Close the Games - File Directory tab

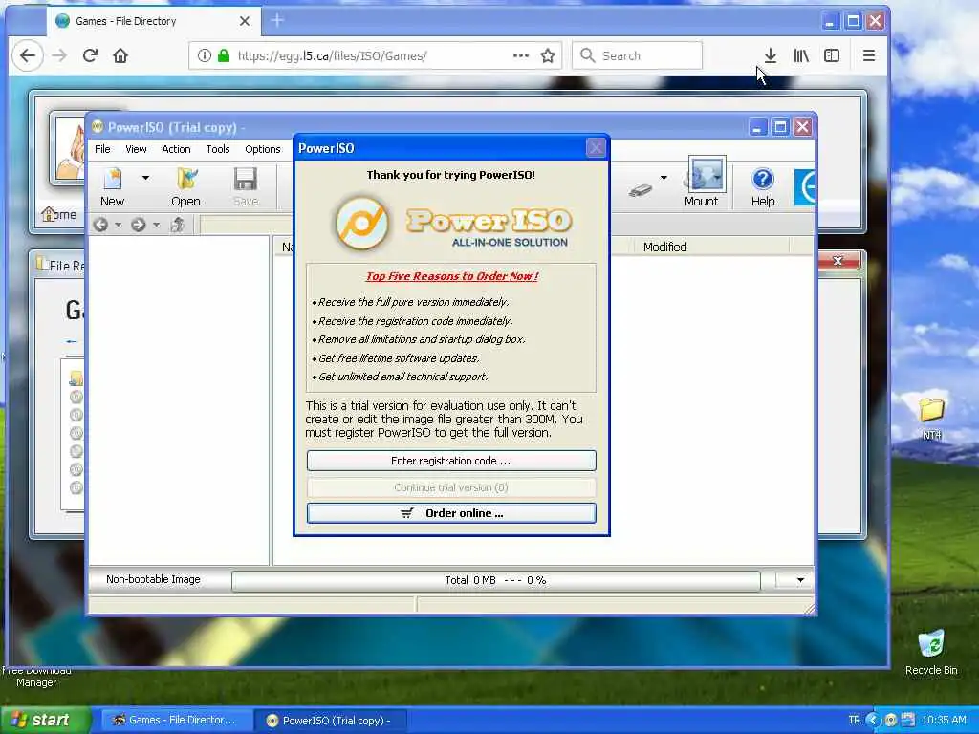tap(245, 21)
